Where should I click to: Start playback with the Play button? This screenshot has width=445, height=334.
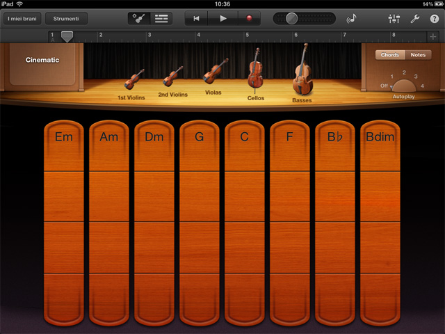coord(223,19)
